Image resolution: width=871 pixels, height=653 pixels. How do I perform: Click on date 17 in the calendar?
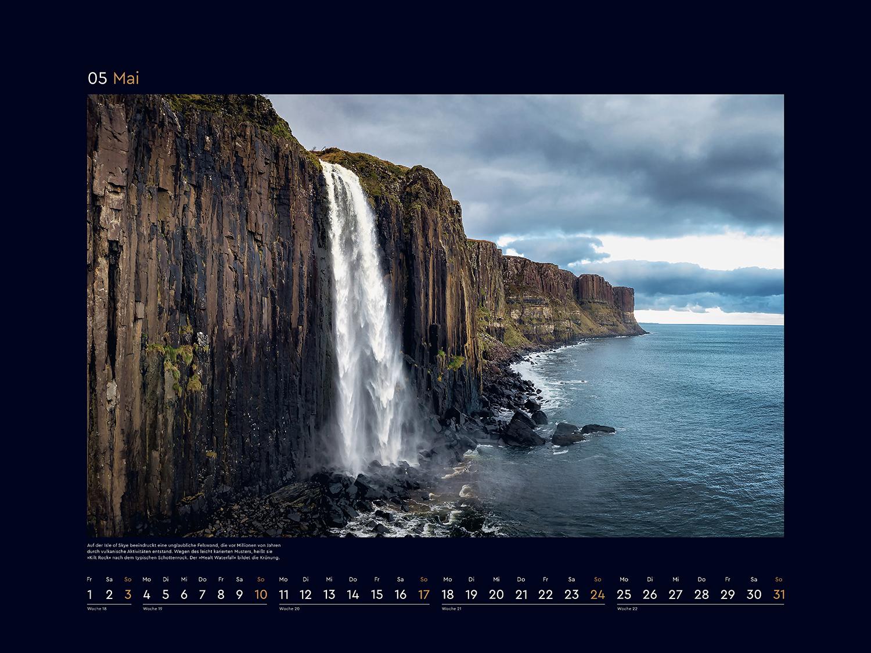pos(423,594)
